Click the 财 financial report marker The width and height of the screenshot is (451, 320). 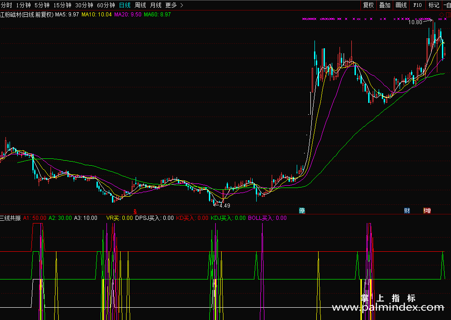pyautogui.click(x=407, y=211)
